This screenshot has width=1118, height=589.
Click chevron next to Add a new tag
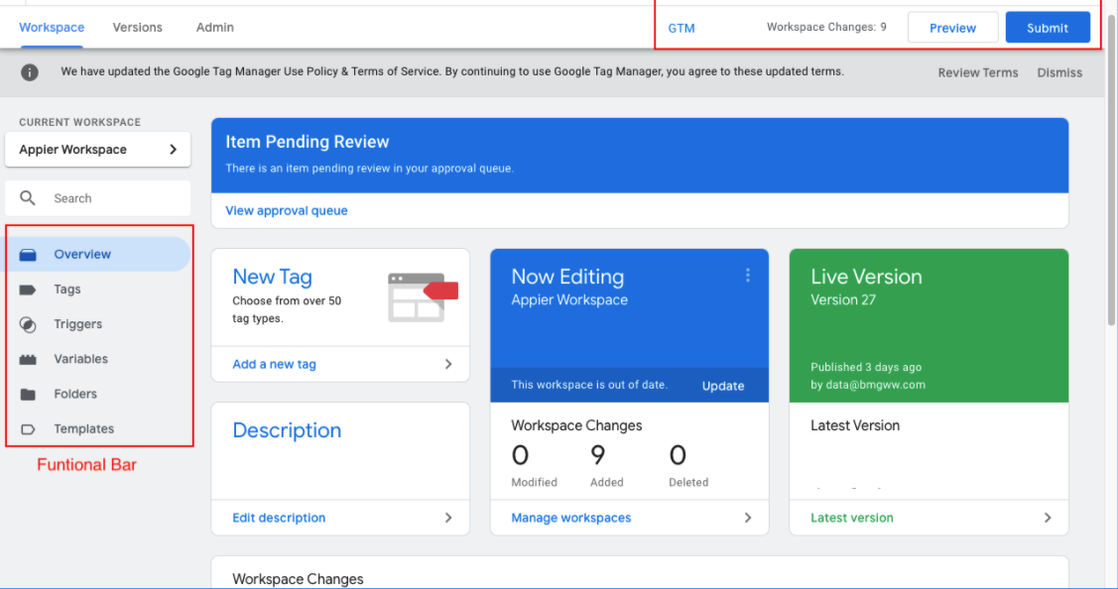click(448, 364)
